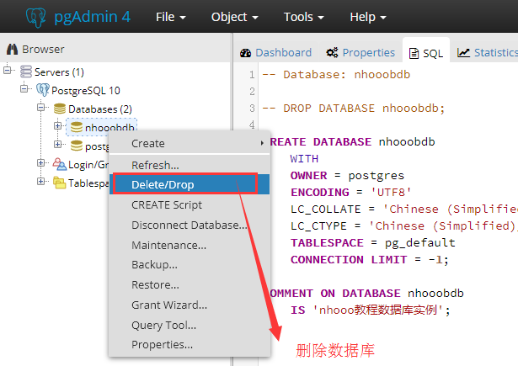518x366 pixels.
Task: Switch to the Statistics tab
Action: pyautogui.click(x=487, y=52)
